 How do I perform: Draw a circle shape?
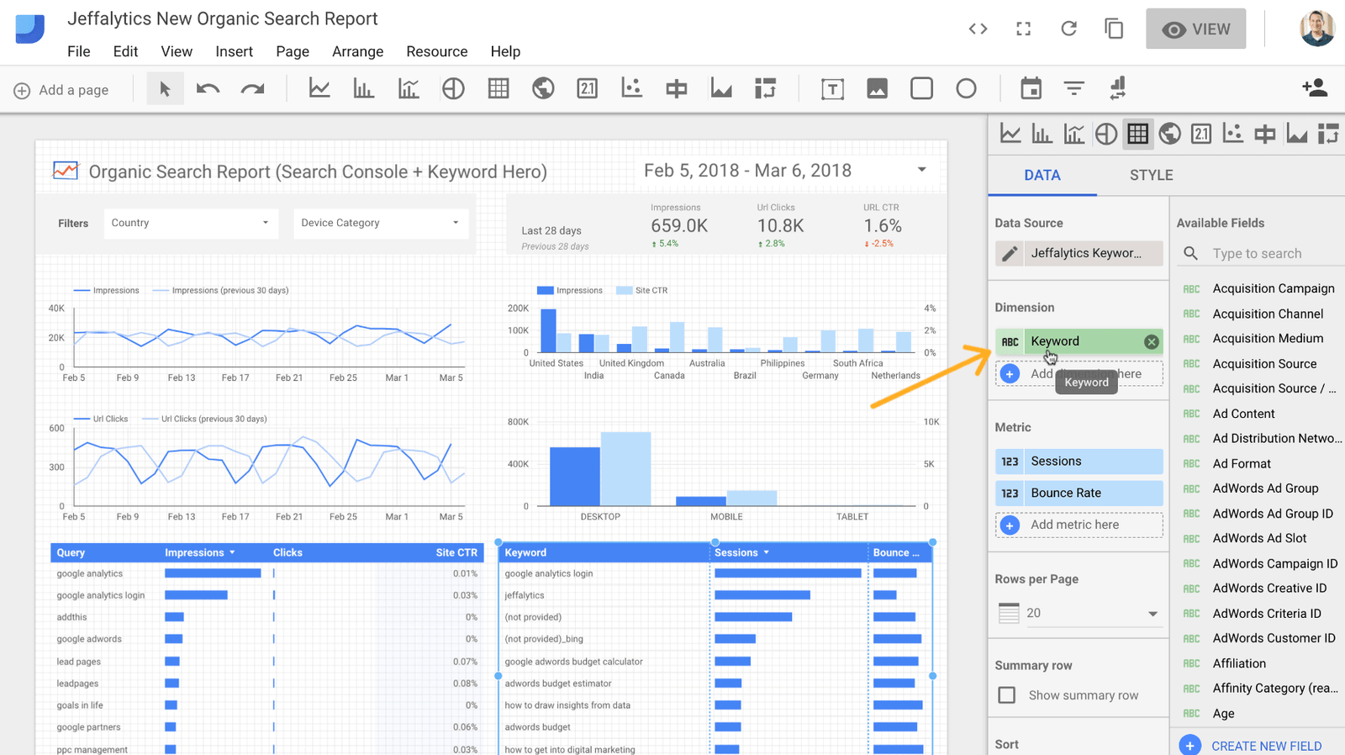pyautogui.click(x=966, y=88)
